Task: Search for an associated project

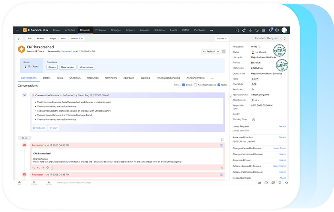Action: click(283, 160)
